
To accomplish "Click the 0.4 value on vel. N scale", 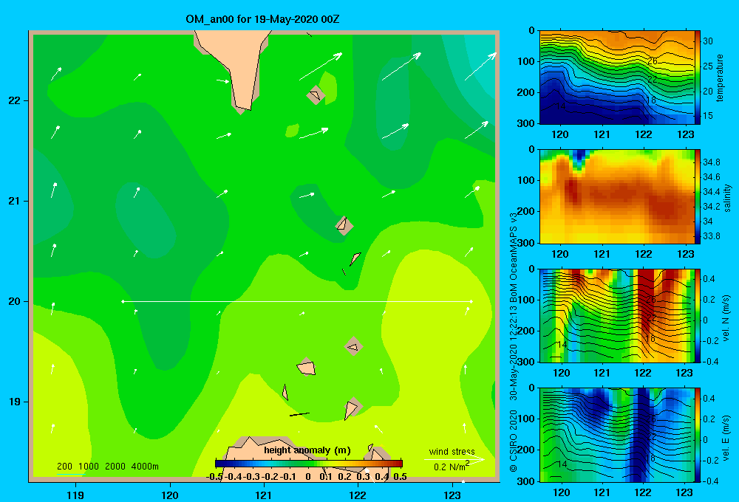I will [x=709, y=279].
